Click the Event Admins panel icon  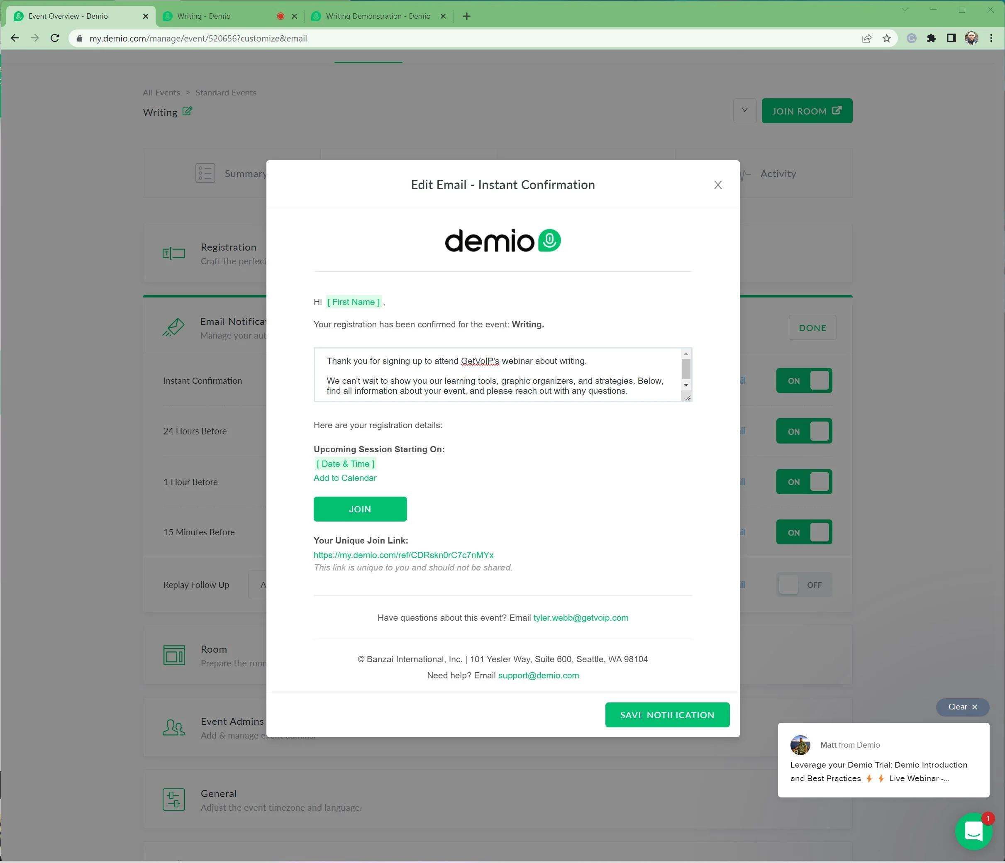click(x=174, y=728)
